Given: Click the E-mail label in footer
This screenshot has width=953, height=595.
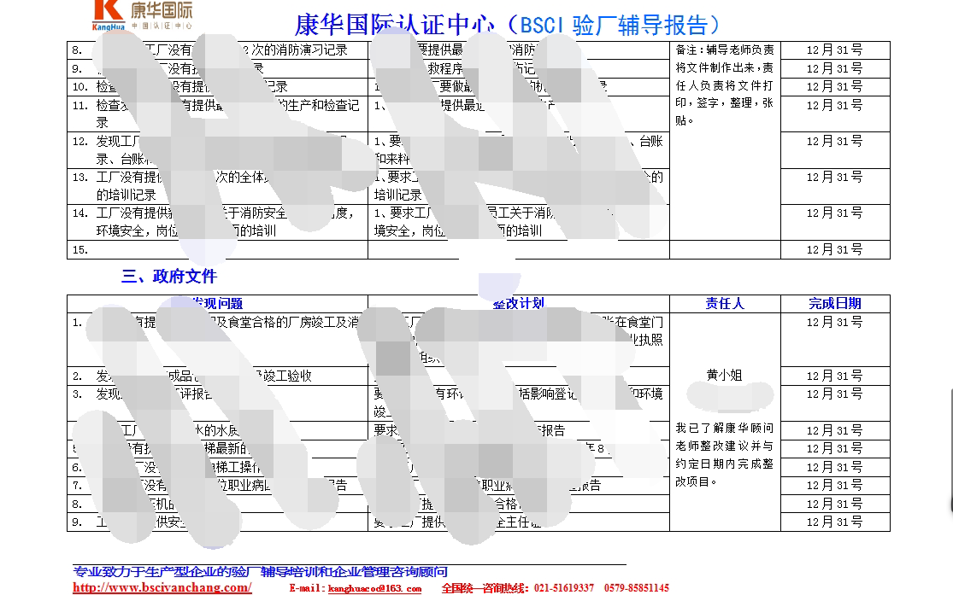Looking at the screenshot, I should point(307,588).
